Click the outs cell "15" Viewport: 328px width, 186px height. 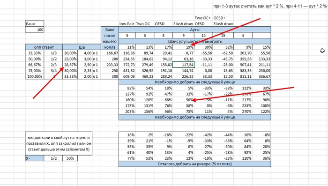[x=223, y=35]
